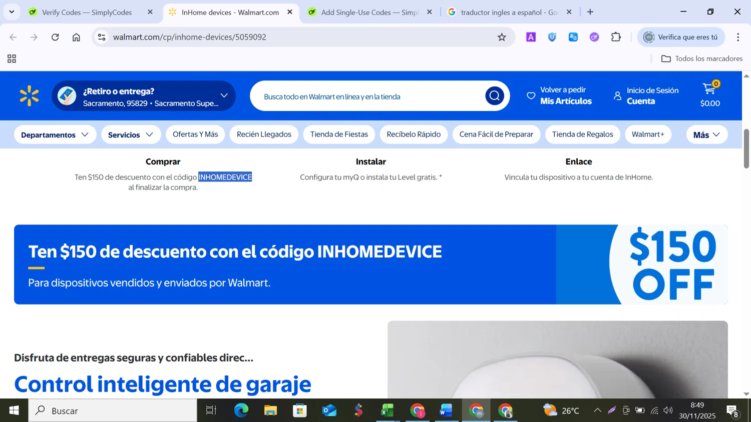This screenshot has width=751, height=422.
Task: Go to the browser home page
Action: tap(76, 37)
